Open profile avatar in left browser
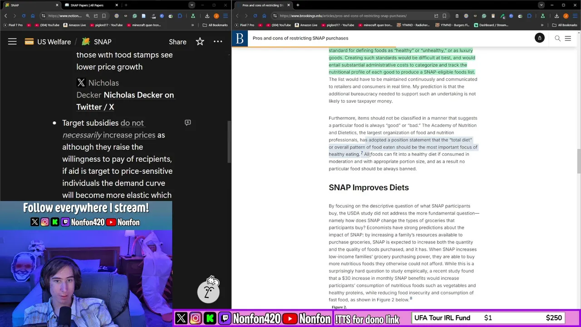The height and width of the screenshot is (327, 581). click(x=217, y=16)
